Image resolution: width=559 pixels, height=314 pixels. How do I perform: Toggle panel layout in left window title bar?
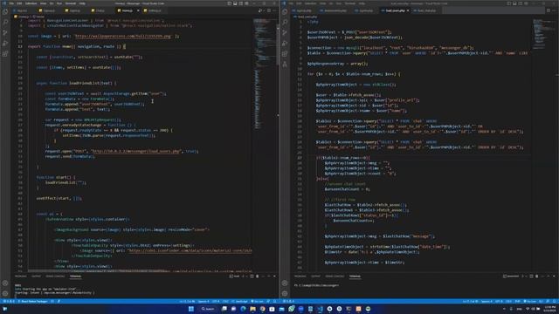click(x=235, y=3)
